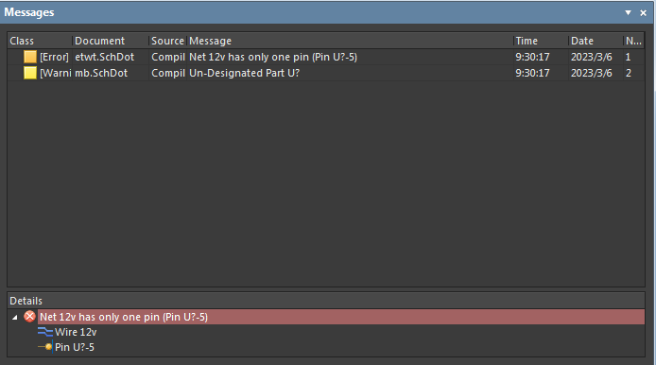Close the Messages panel

[x=644, y=13]
